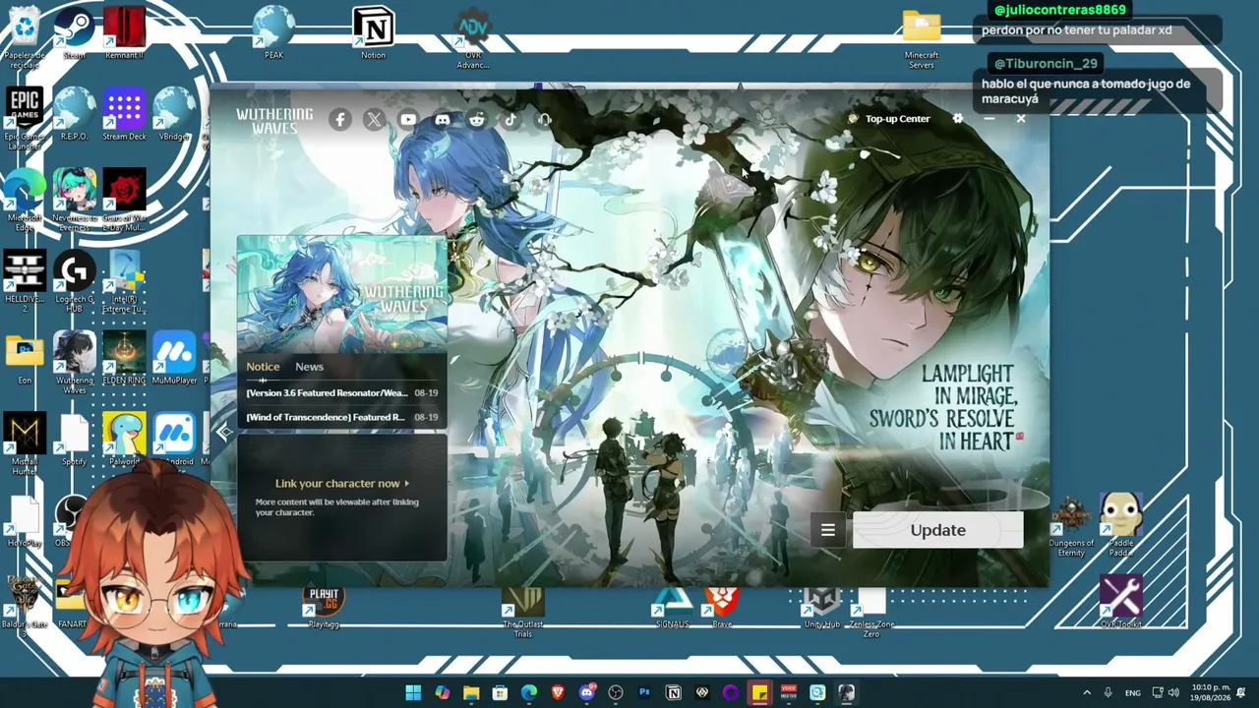Open the ENG language switcher
The width and height of the screenshot is (1259, 708).
pyautogui.click(x=1133, y=692)
